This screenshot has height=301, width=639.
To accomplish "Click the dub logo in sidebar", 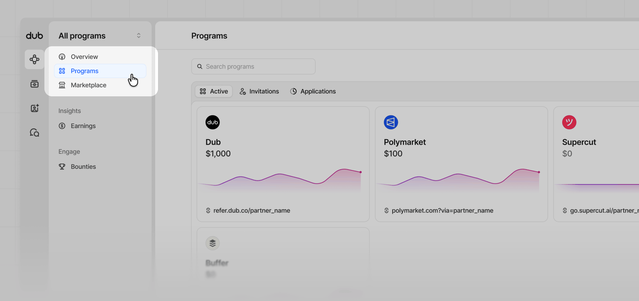I will 34,36.
